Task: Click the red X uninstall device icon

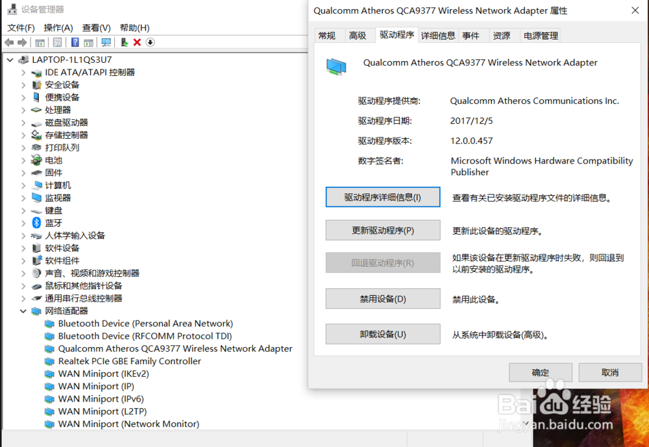Action: point(137,42)
